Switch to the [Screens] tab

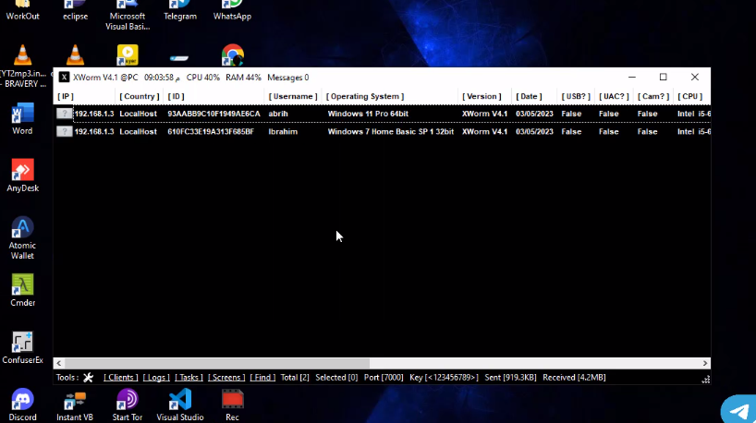click(x=226, y=378)
